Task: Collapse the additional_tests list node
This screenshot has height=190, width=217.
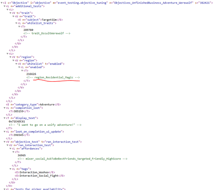Action: 5,6
